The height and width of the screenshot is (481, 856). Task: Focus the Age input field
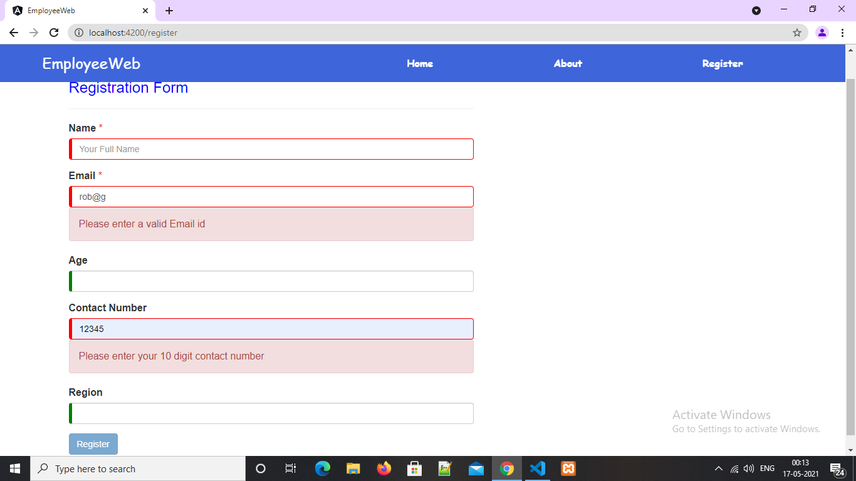(x=271, y=281)
